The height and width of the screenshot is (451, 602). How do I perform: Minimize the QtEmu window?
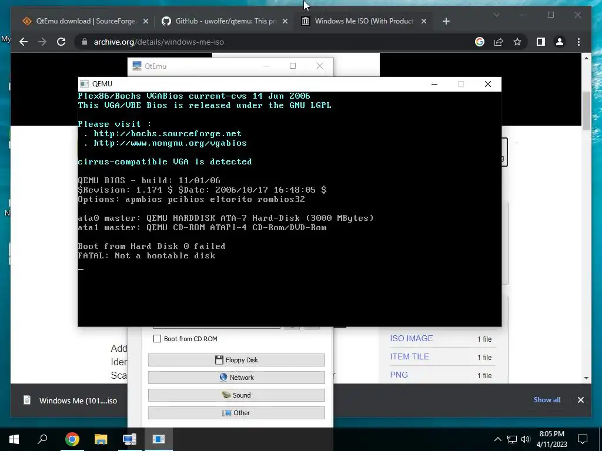(x=266, y=66)
